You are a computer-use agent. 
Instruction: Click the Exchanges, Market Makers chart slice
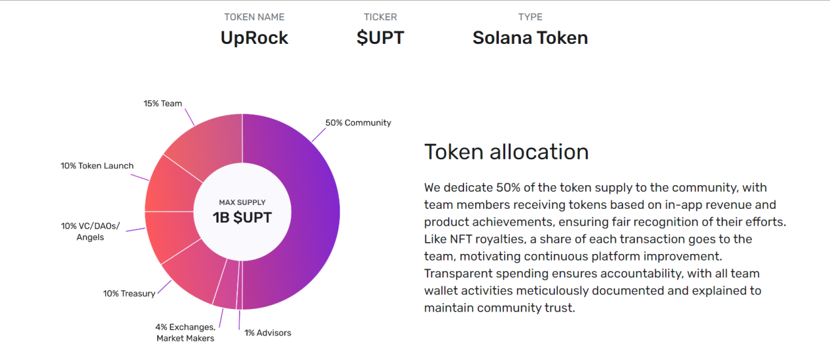[226, 293]
